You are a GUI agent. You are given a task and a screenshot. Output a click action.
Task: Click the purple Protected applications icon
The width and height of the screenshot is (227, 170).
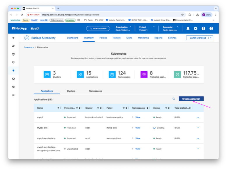pos(144,74)
